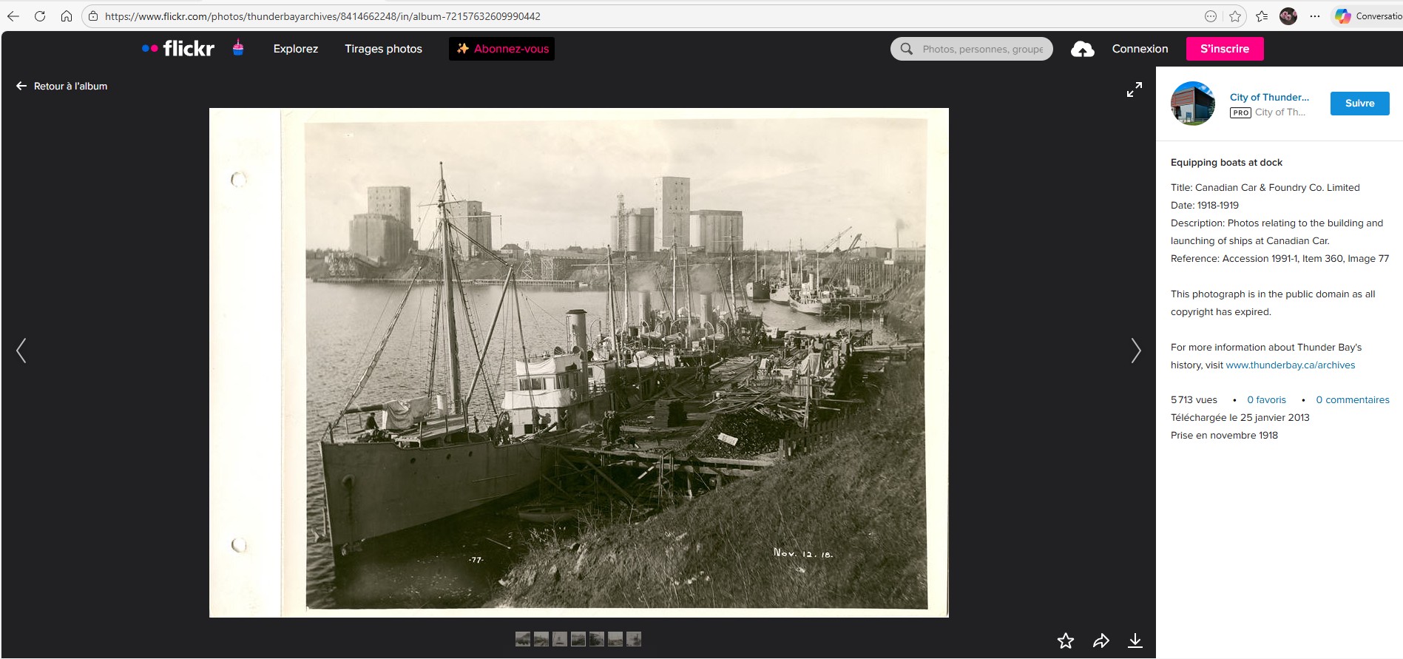
Task: Click browser refresh button
Action: (40, 16)
